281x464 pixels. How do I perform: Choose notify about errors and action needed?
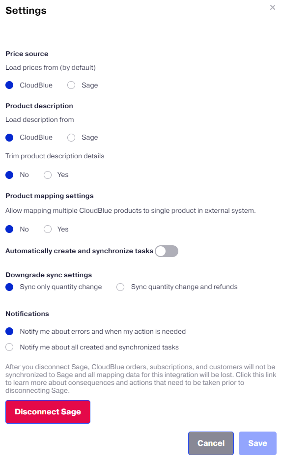tap(9, 331)
